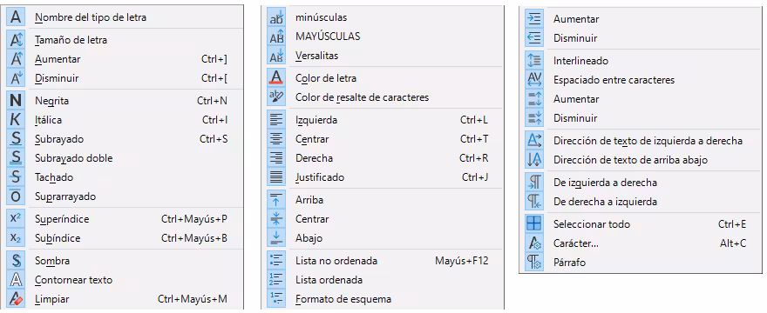Click the Abajo vertical align icon
The image size is (767, 313).
[x=276, y=238]
